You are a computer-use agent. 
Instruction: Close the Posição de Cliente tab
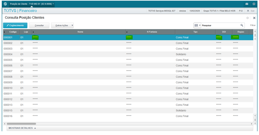click(x=53, y=4)
